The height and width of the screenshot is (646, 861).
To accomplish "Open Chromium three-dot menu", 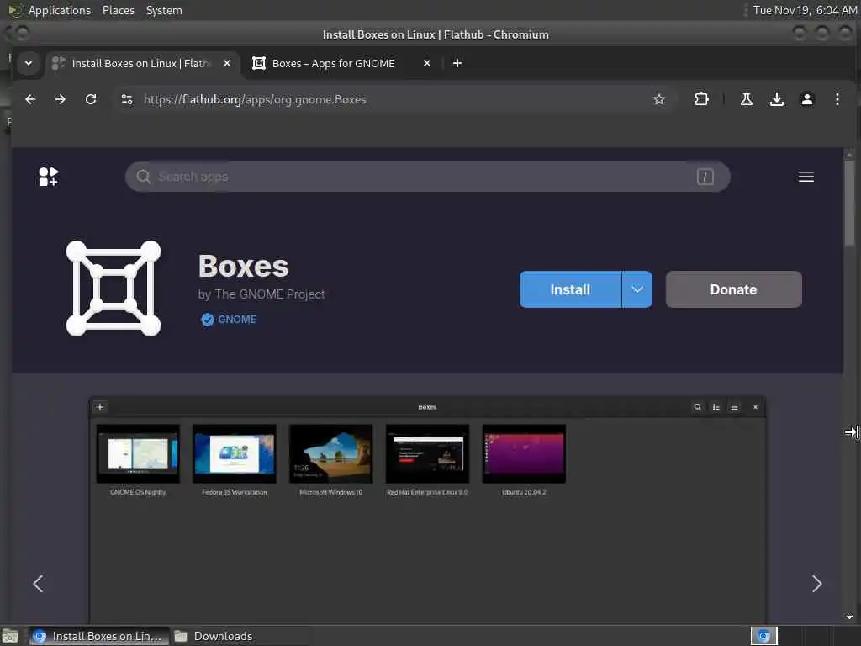I will click(x=837, y=99).
